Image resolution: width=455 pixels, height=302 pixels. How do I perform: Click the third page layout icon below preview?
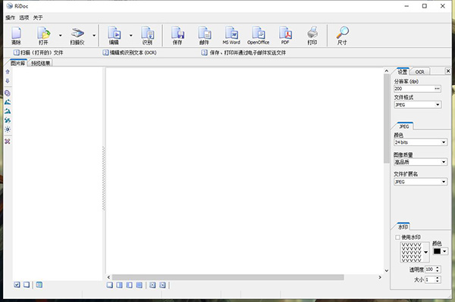(129, 285)
